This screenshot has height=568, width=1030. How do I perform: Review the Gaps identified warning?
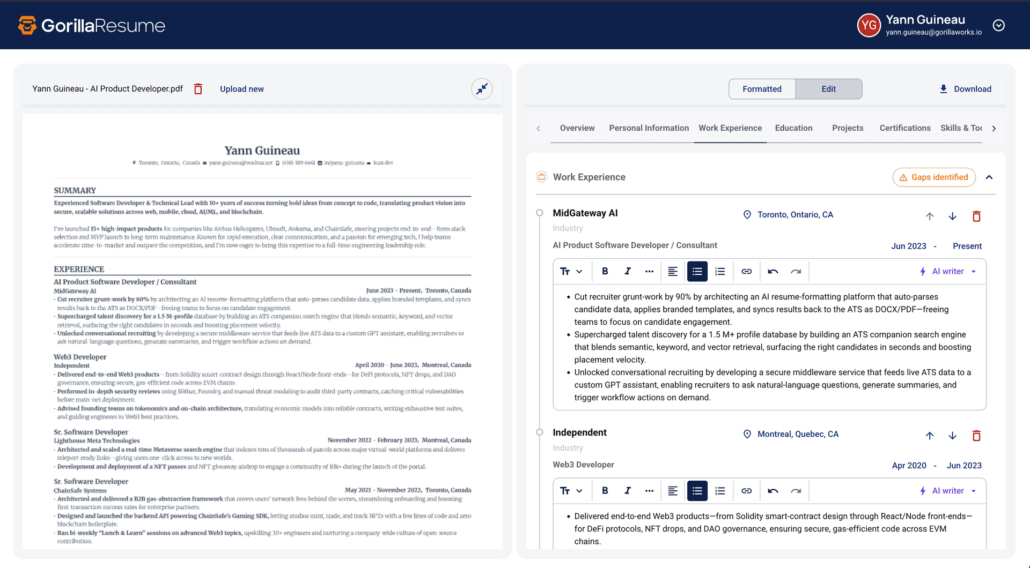tap(934, 177)
